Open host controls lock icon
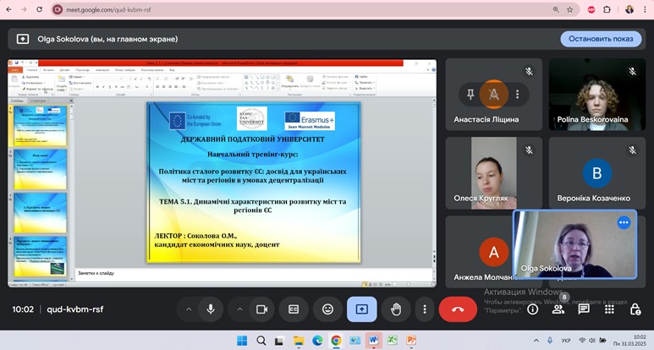Image resolution: width=654 pixels, height=350 pixels. [635, 309]
